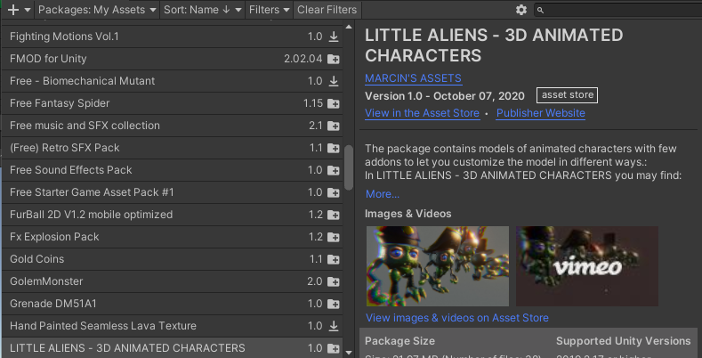Focus the package search field

pos(617,10)
